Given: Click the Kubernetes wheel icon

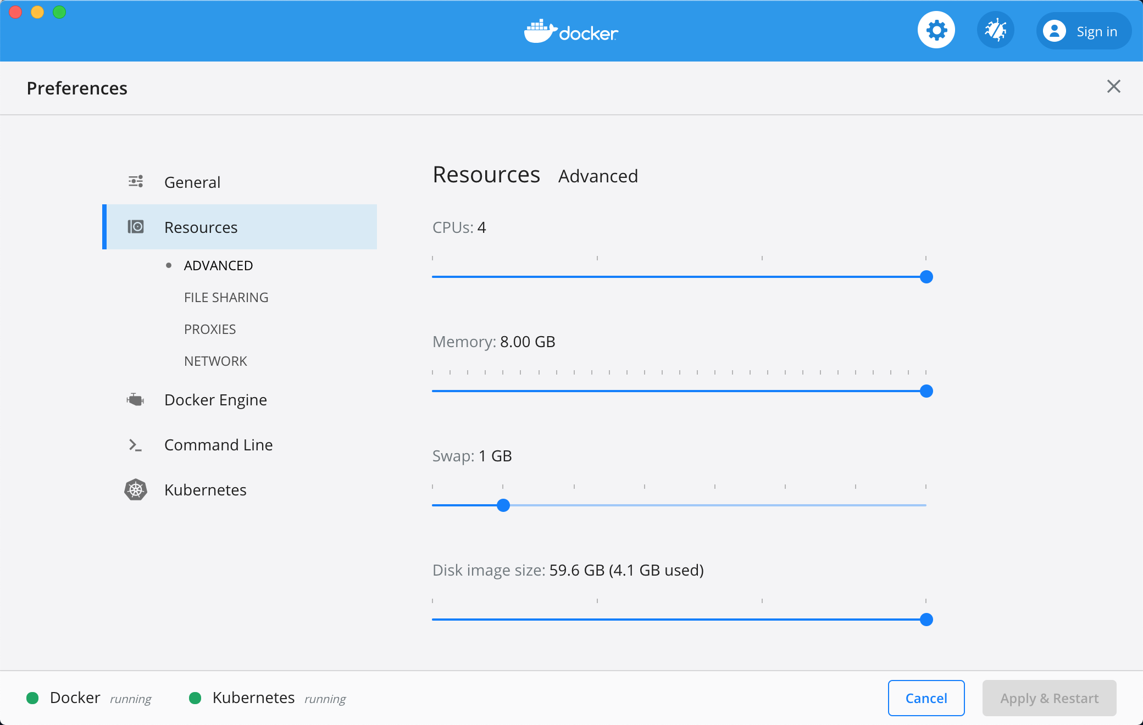Looking at the screenshot, I should click(136, 489).
